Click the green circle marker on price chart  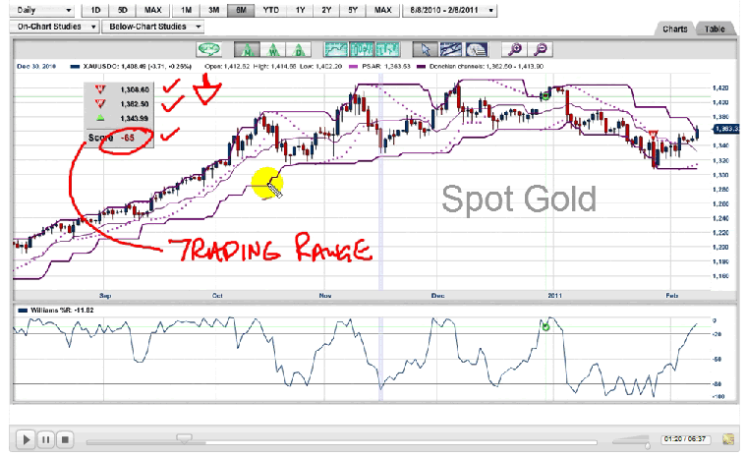click(x=545, y=96)
